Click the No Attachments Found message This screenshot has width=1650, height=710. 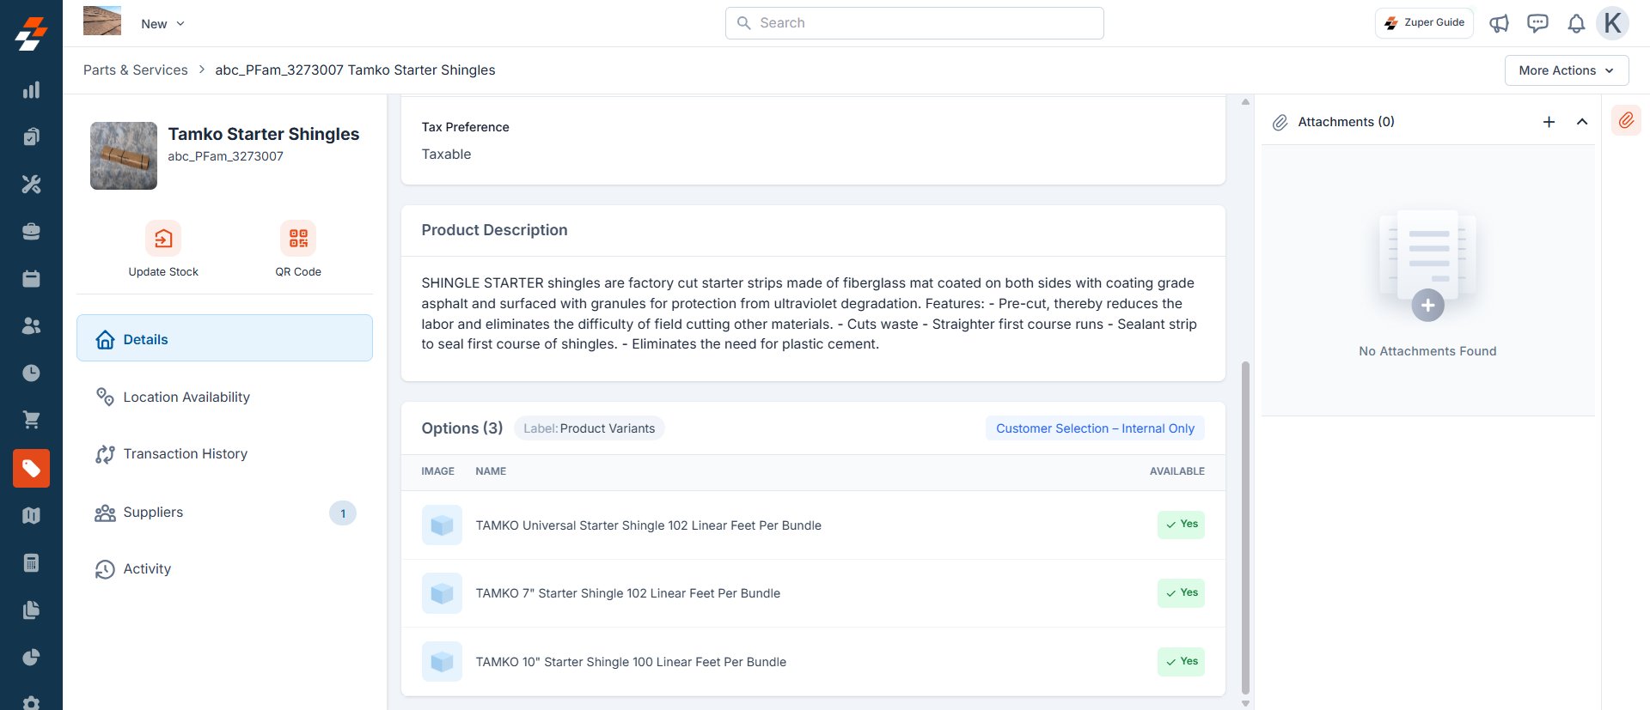(x=1427, y=351)
